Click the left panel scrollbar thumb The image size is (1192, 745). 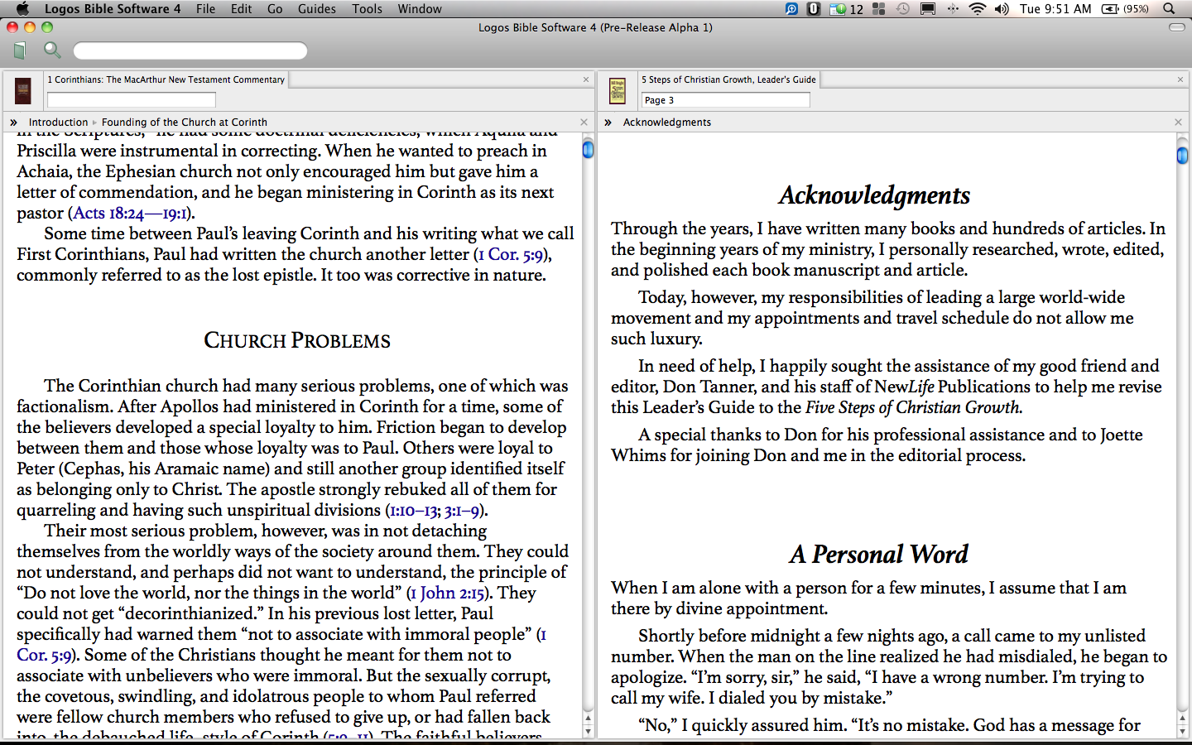pos(588,150)
